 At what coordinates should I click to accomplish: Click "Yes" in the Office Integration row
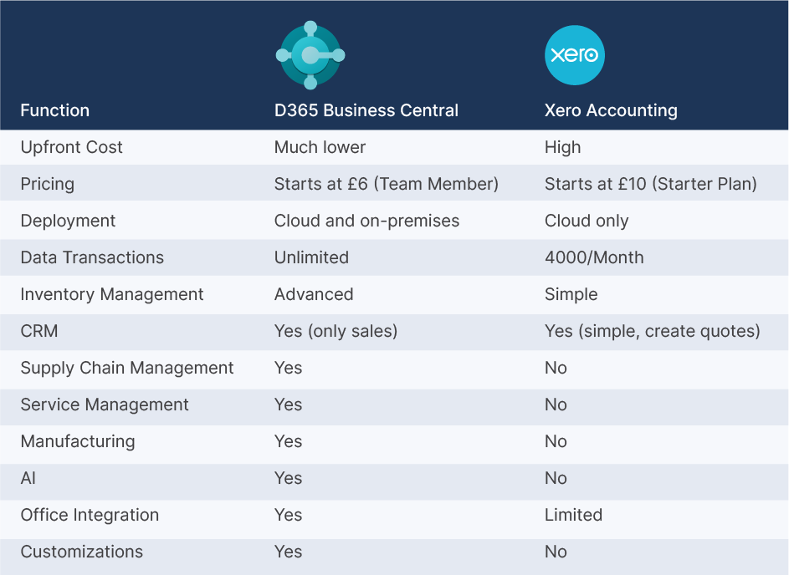(x=289, y=515)
